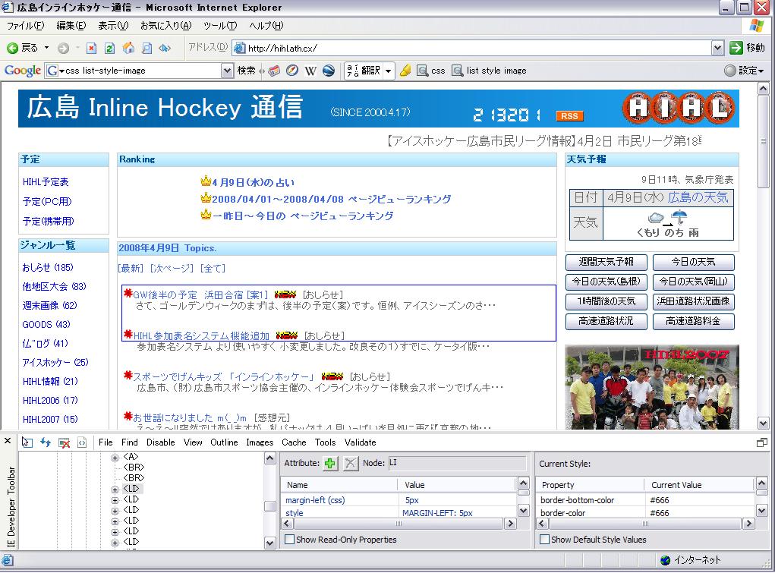Click the Select Element by Click arrow icon
Screen dimensions: 775x573
pyautogui.click(x=27, y=442)
